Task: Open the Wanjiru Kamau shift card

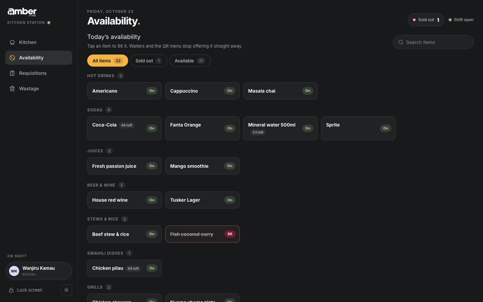Action: point(39,271)
